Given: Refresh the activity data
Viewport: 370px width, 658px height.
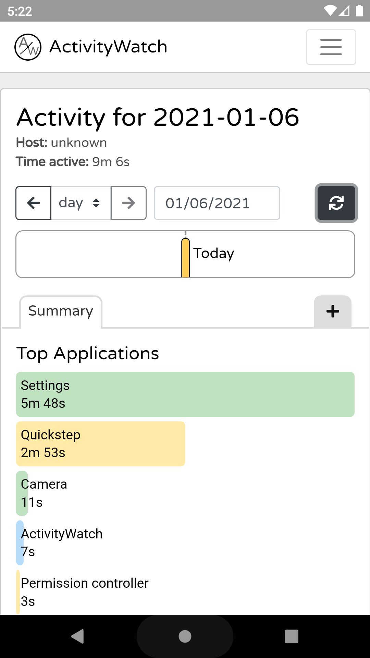Looking at the screenshot, I should [x=336, y=203].
